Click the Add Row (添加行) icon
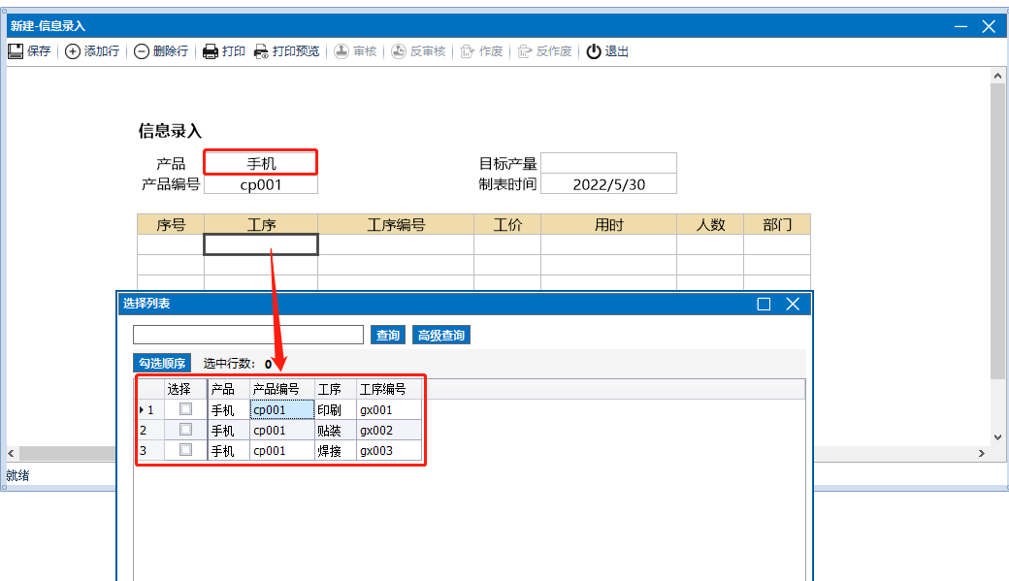 click(73, 51)
